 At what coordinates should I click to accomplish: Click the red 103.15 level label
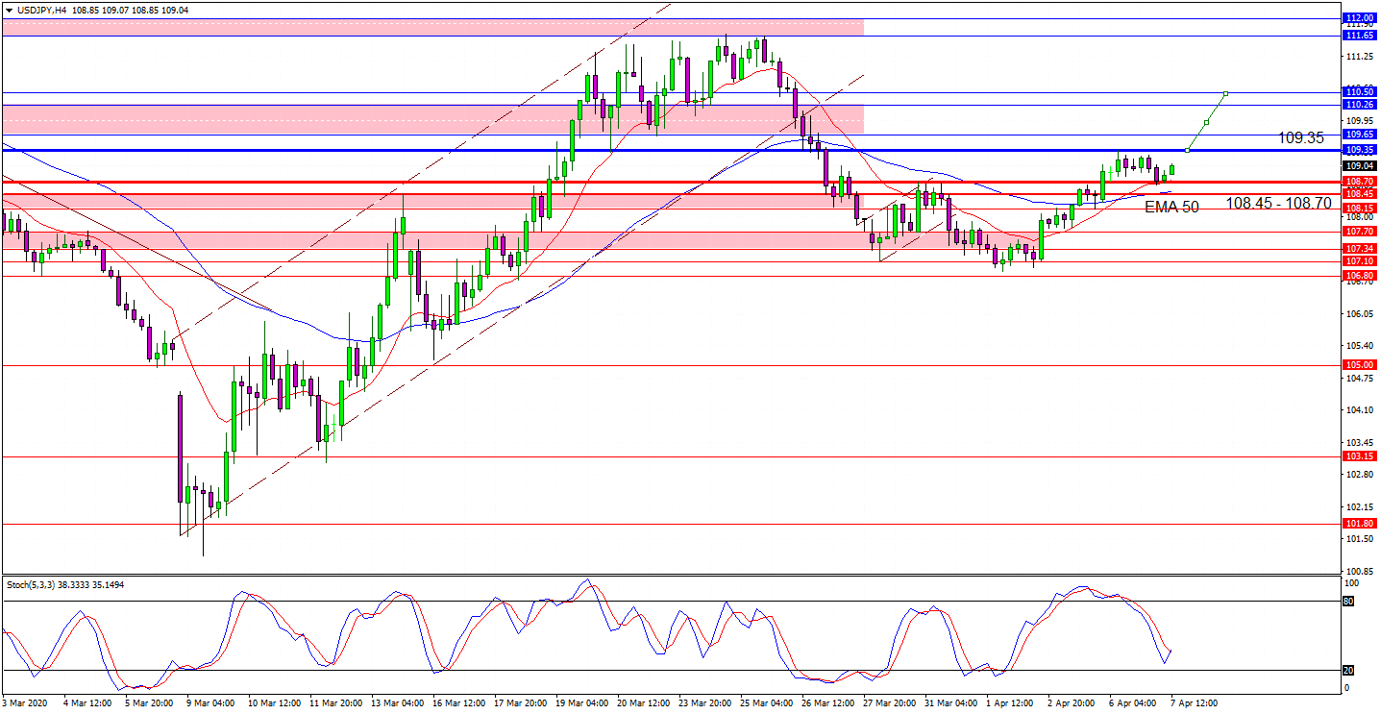pyautogui.click(x=1360, y=456)
